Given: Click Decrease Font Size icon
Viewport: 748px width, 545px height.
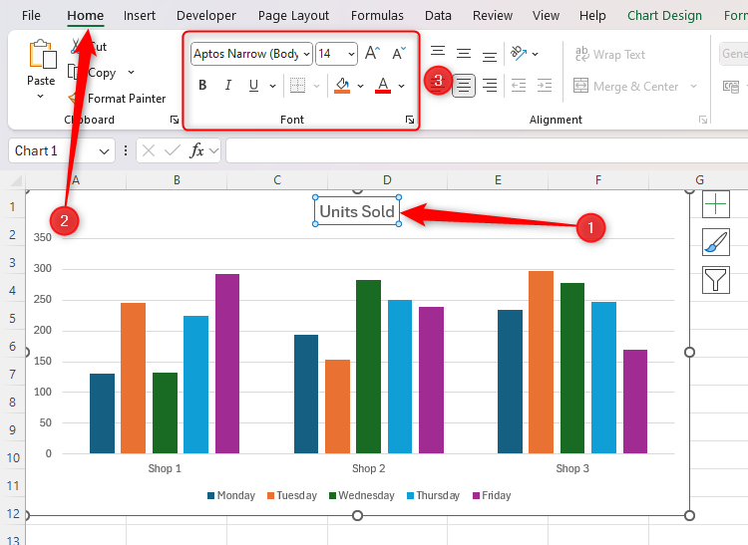Looking at the screenshot, I should (398, 54).
